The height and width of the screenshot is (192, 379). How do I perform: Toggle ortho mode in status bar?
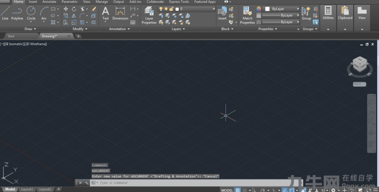coord(255,190)
